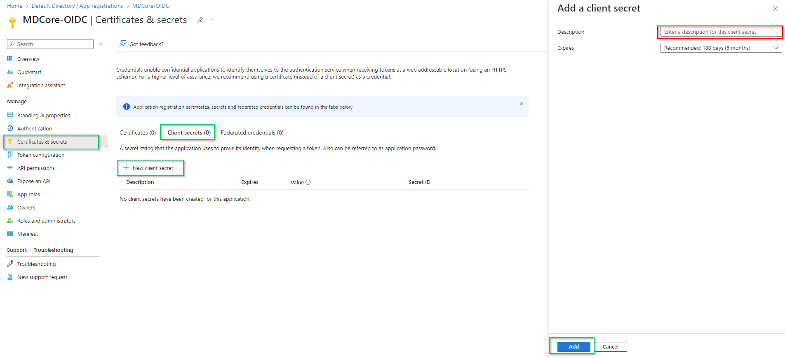This screenshot has height=358, width=785.
Task: Click the New client secret label
Action: pyautogui.click(x=153, y=168)
